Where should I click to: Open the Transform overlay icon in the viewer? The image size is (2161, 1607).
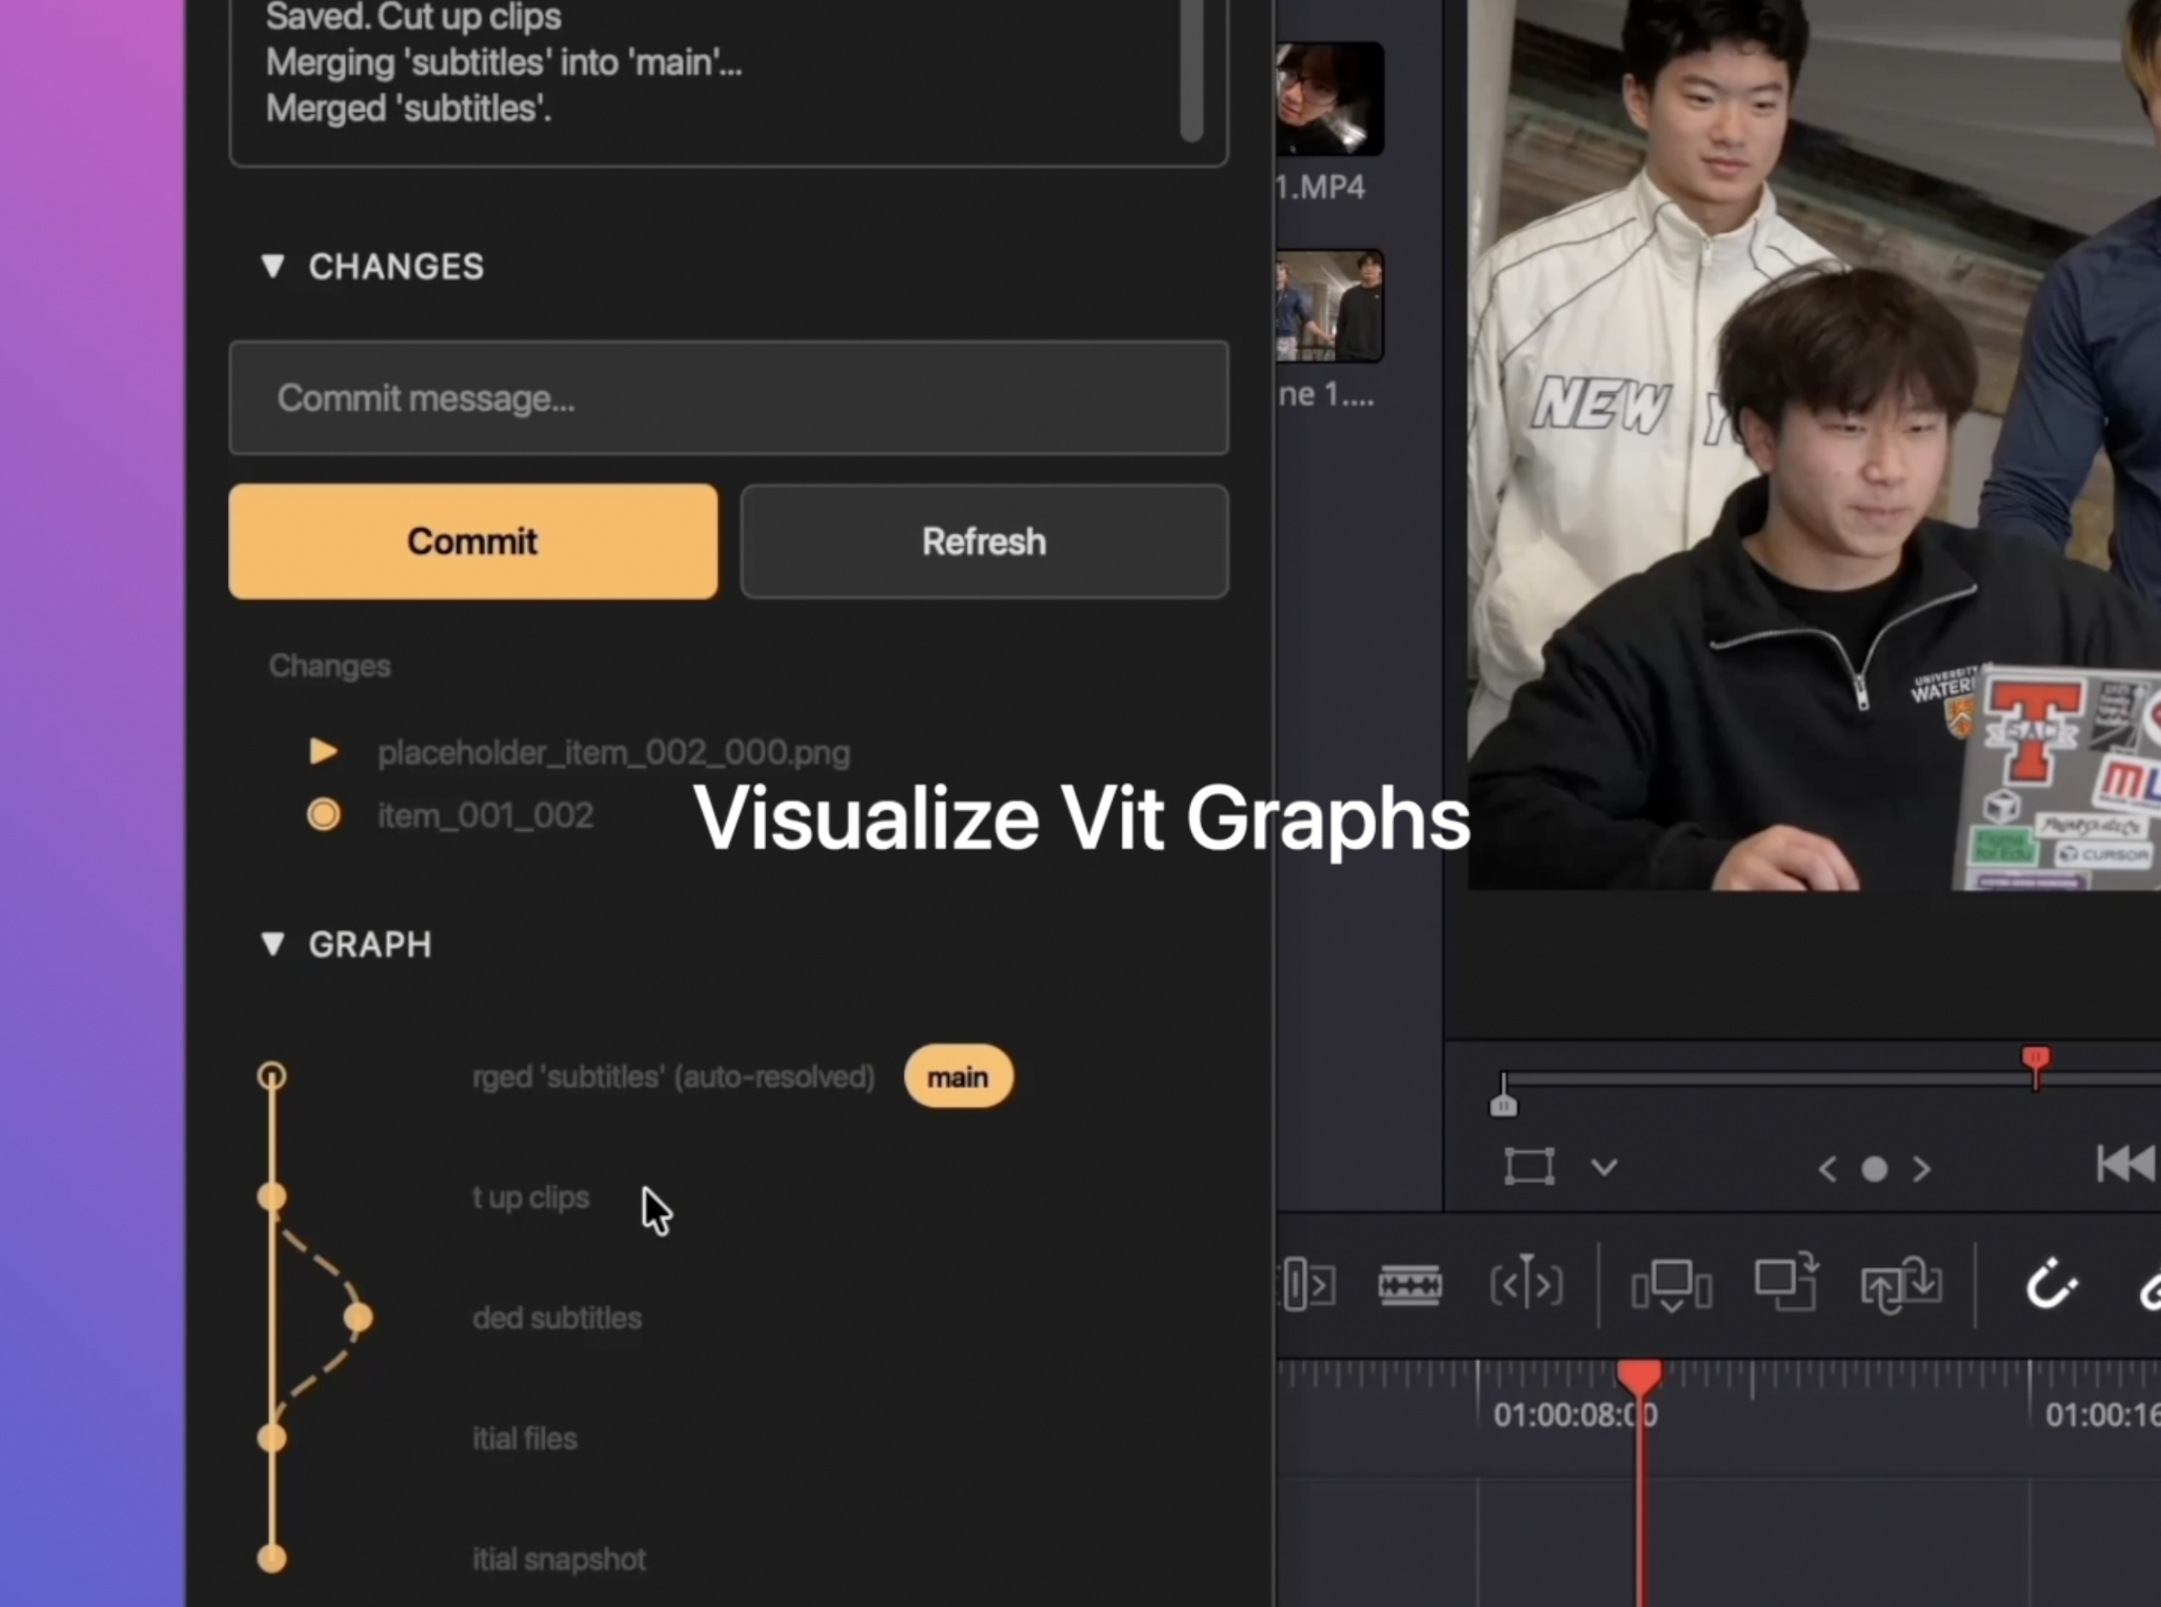1530,1166
